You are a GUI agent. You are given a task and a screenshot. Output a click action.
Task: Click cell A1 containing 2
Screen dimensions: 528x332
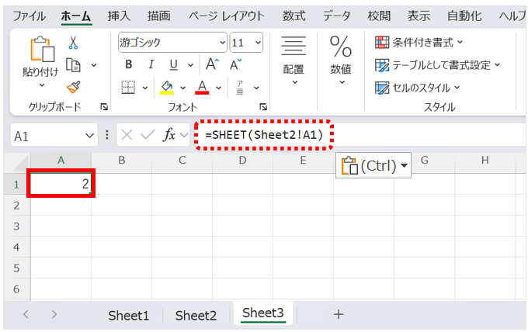(61, 184)
